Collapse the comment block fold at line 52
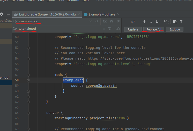Screen dimensions: 193x131 click(28, 48)
